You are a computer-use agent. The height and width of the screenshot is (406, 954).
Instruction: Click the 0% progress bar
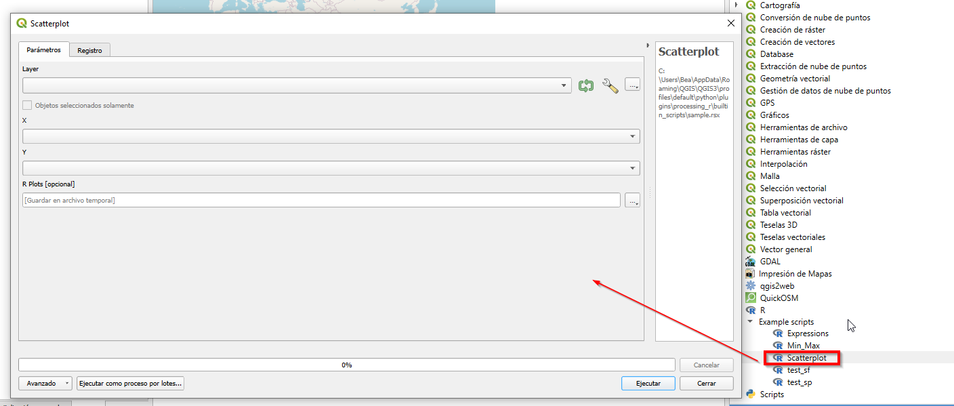(347, 365)
